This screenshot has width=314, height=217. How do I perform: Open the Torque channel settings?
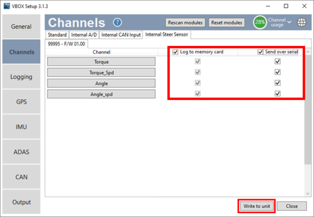(x=101, y=61)
